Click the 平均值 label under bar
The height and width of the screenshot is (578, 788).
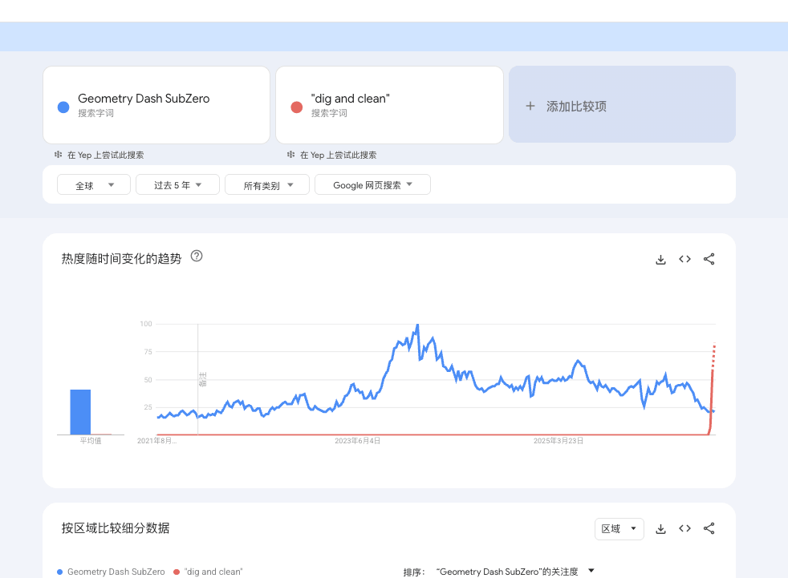[91, 441]
